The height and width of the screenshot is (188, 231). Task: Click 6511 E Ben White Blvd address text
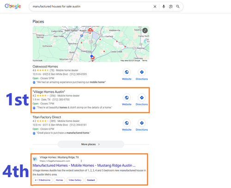[x=55, y=125]
